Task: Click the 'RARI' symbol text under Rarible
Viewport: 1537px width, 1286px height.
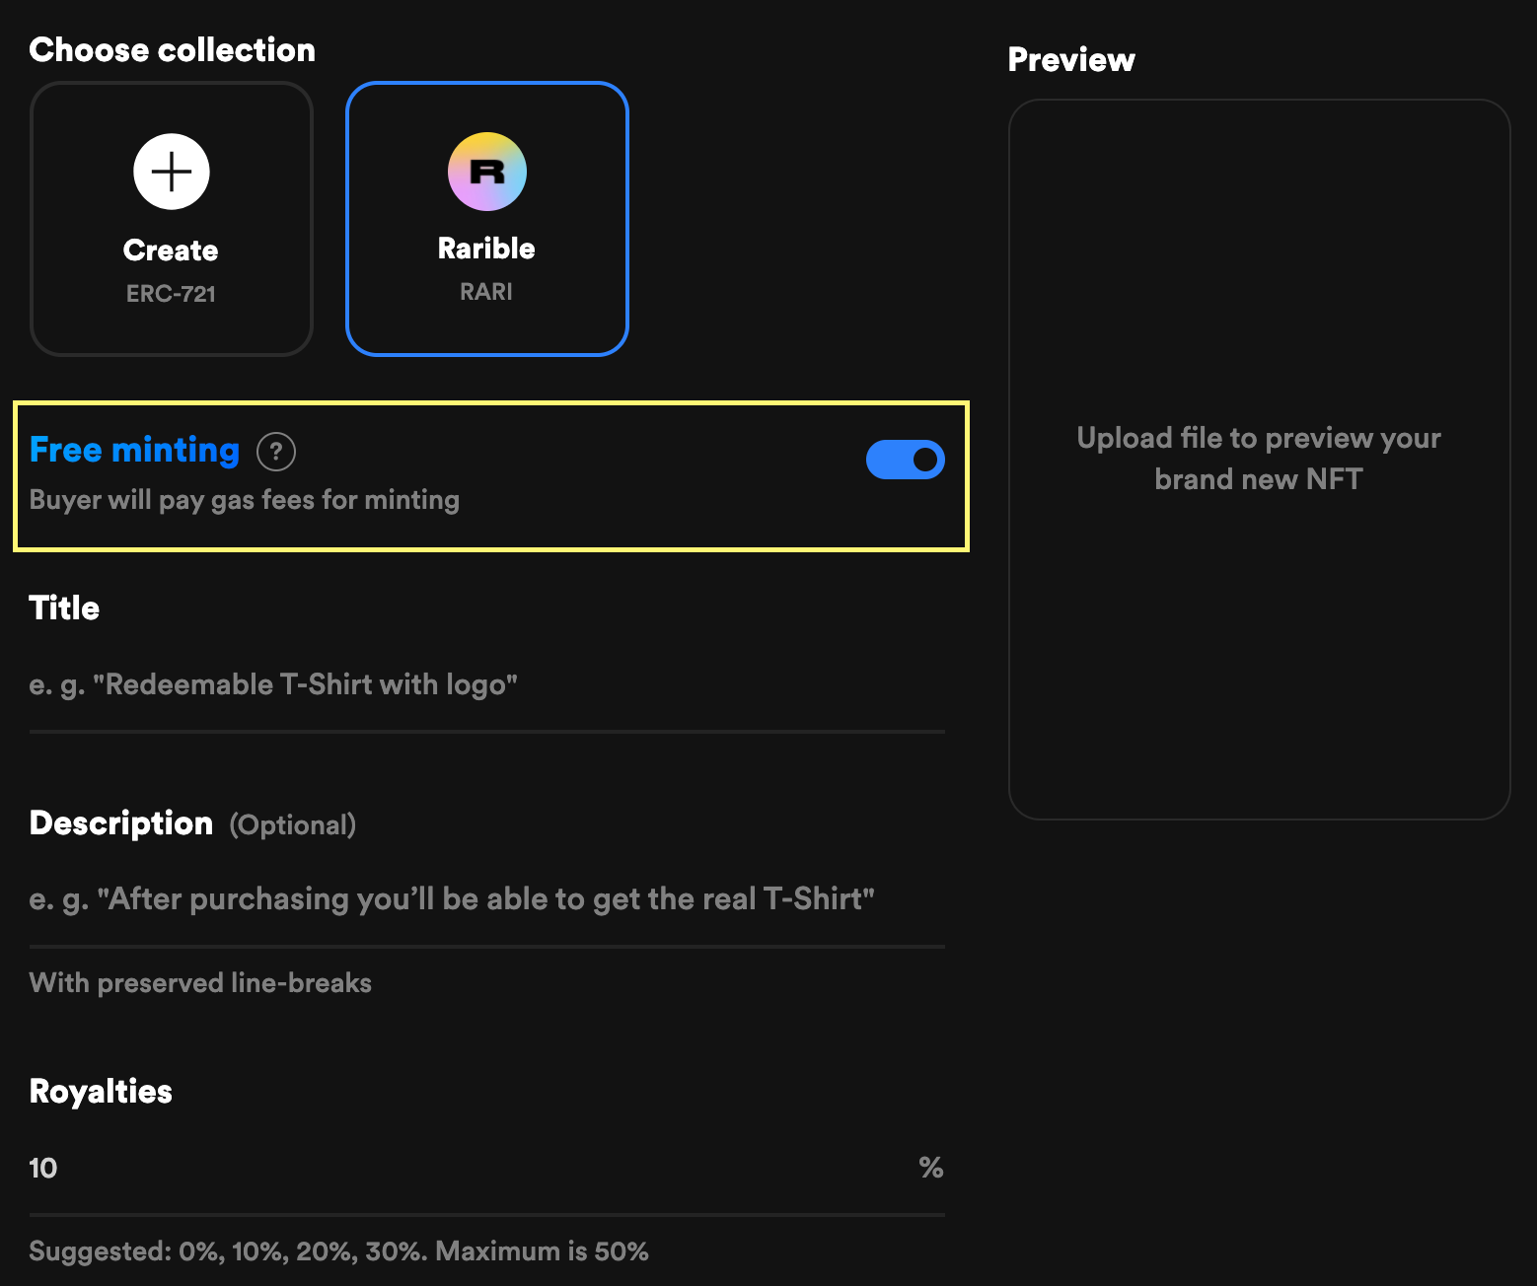Action: tap(486, 292)
